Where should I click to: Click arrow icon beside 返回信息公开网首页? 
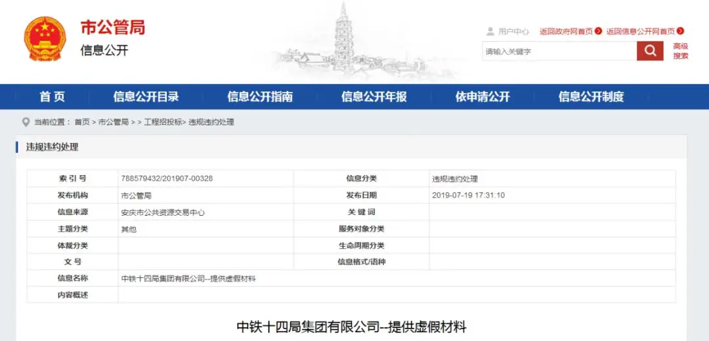[x=680, y=31]
